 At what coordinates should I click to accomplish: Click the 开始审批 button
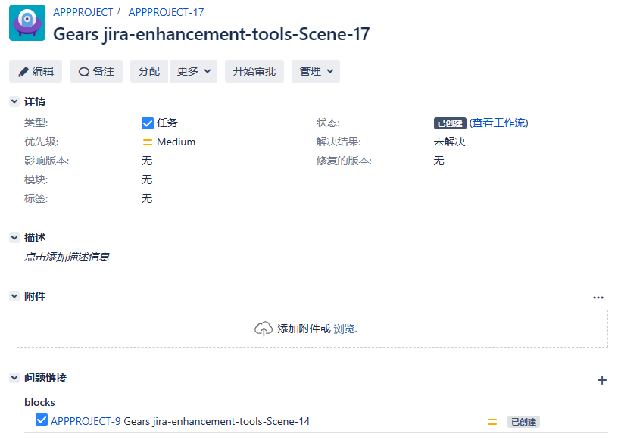point(254,71)
